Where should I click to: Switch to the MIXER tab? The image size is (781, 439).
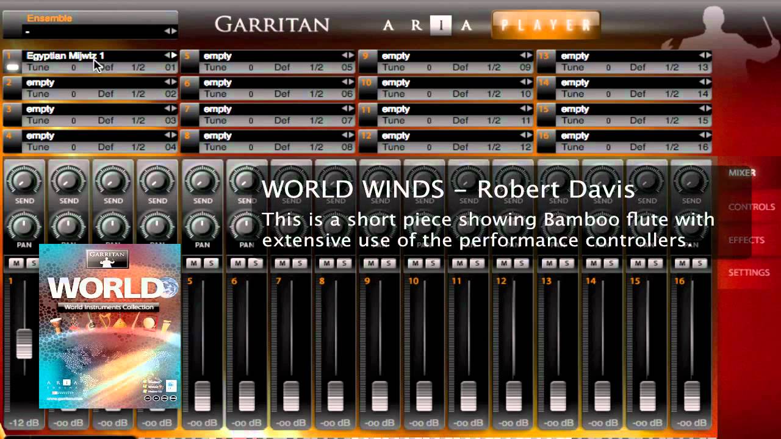742,173
